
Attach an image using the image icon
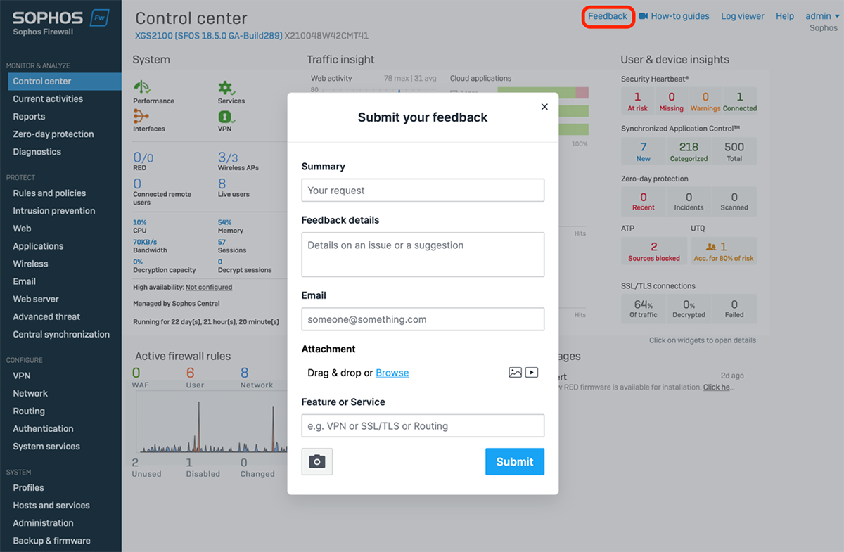coord(514,372)
